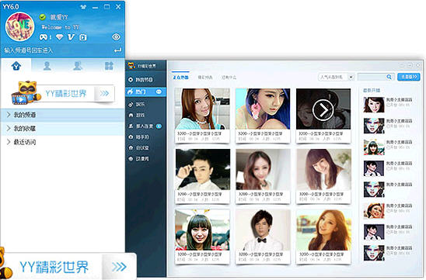Viewport: 426px width, 280px height.
Task: Select the active 正在热播 tab
Action: [x=180, y=78]
